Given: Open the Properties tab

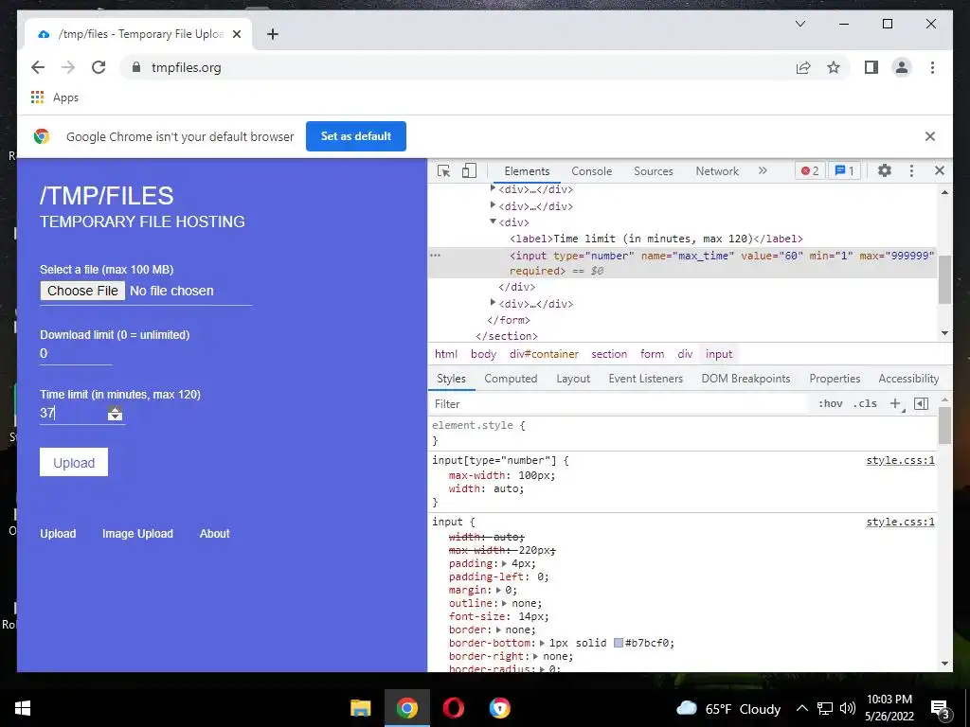Looking at the screenshot, I should click(835, 379).
